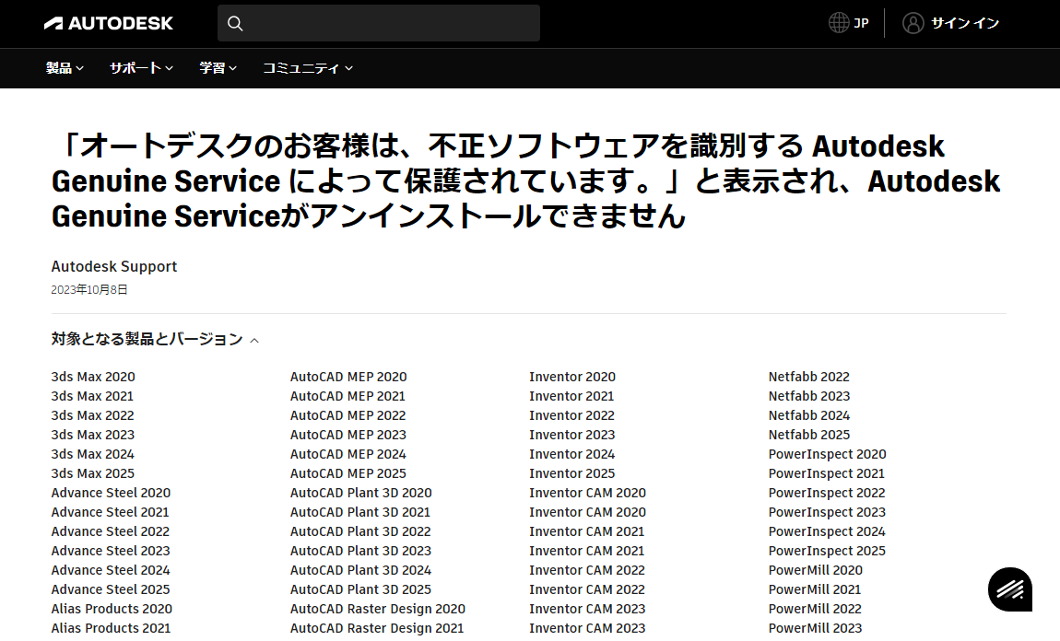This screenshot has height=641, width=1060.
Task: Click AutoCAD Raster Design 2021 entry
Action: tap(377, 628)
